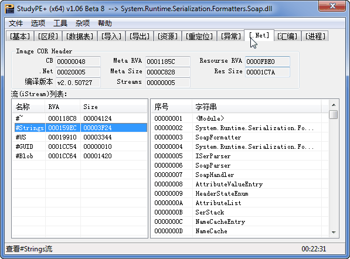Screen dimensions: 350x259
Task: Select the SerStack string
Action: pos(240,212)
